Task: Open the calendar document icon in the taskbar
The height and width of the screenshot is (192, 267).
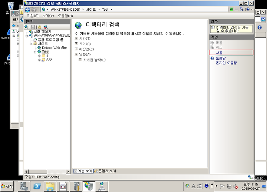Action: click(x=63, y=186)
